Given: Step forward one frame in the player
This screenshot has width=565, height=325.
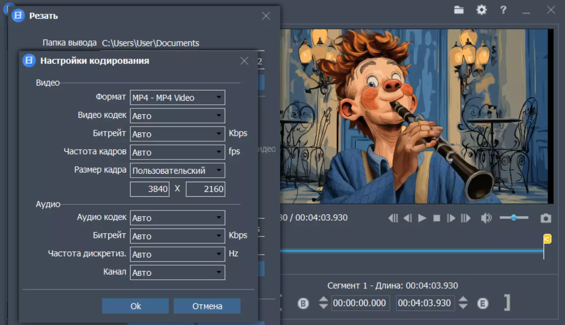Looking at the screenshot, I should point(451,218).
